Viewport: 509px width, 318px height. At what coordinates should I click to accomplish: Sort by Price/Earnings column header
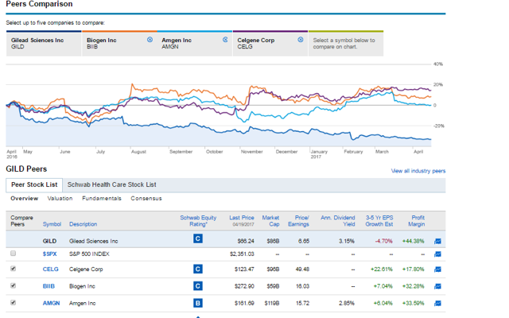[299, 221]
